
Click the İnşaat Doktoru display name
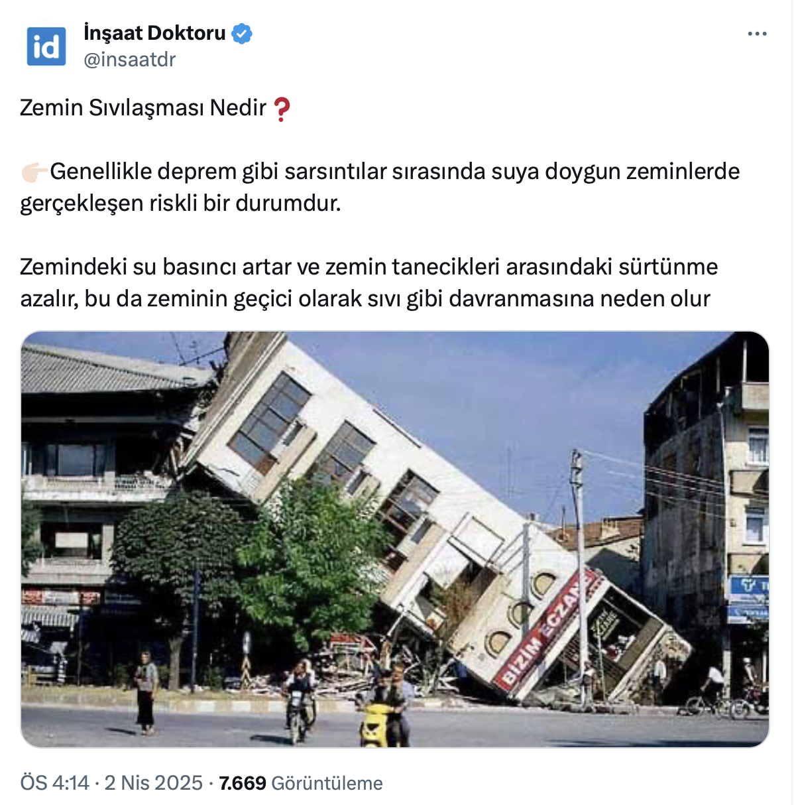[x=155, y=32]
